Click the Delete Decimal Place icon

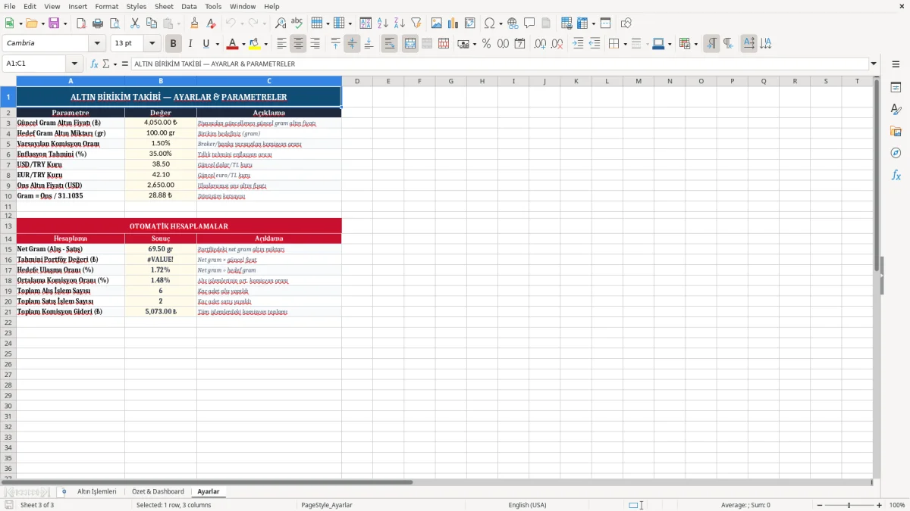tap(557, 44)
